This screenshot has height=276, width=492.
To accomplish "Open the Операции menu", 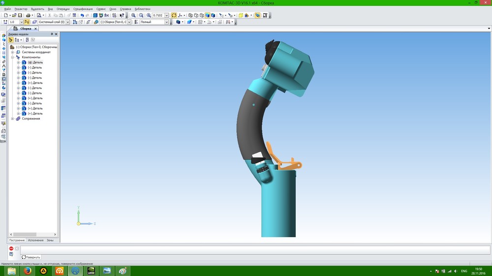I will (63, 9).
